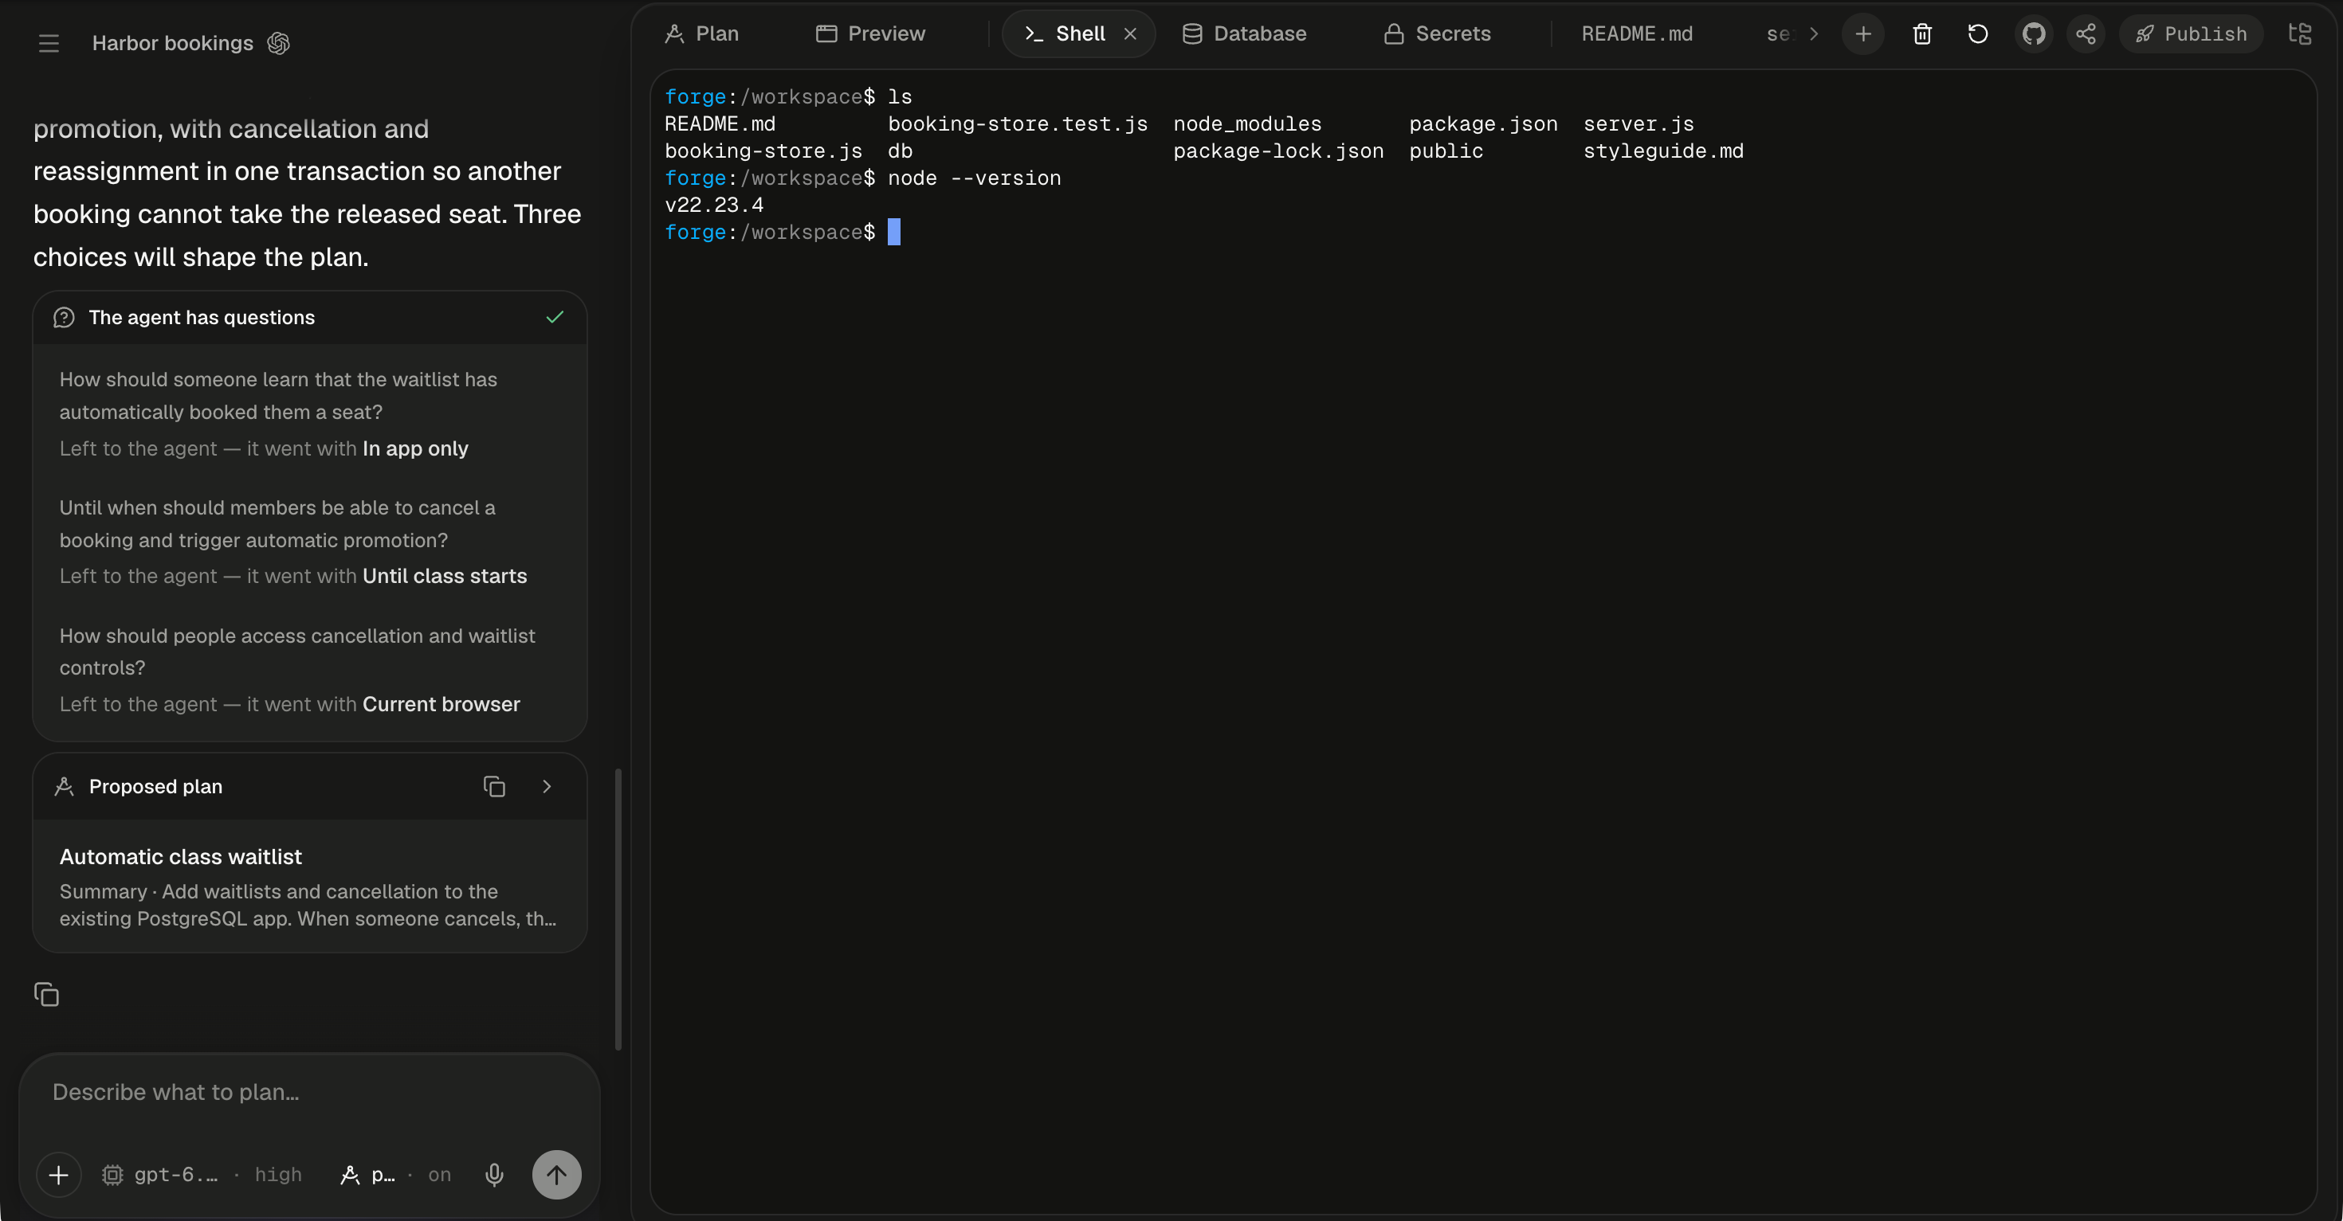Click the 'In app only' answer text
This screenshot has width=2343, height=1221.
(416, 448)
